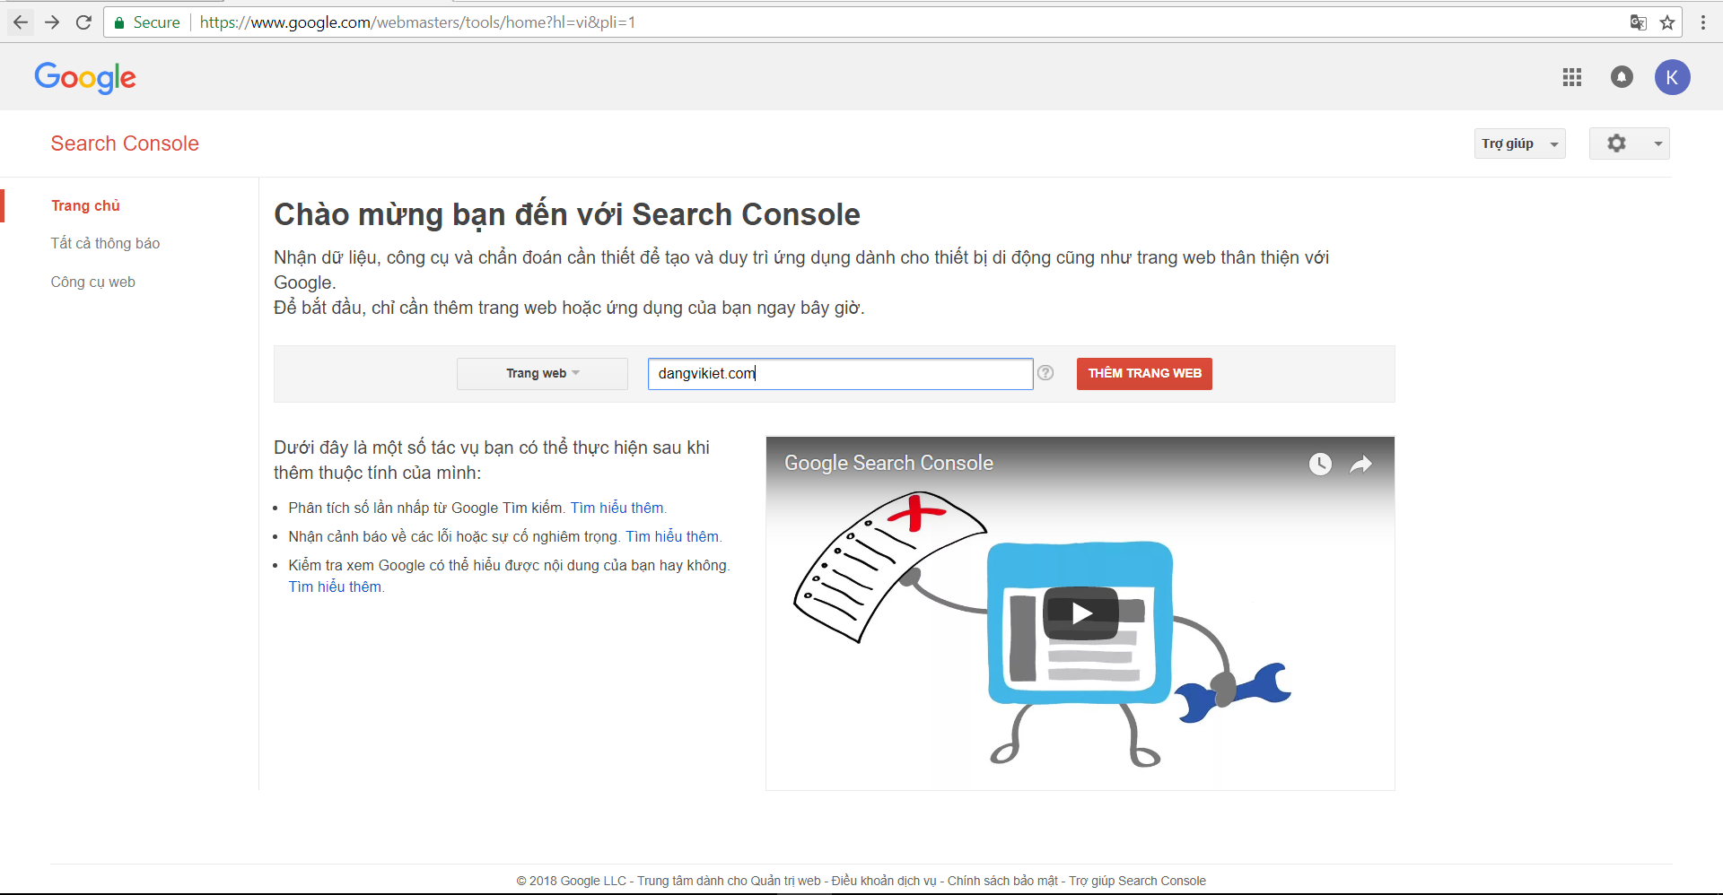Click the browser address bar URL
The width and height of the screenshot is (1723, 895).
coord(417,22)
